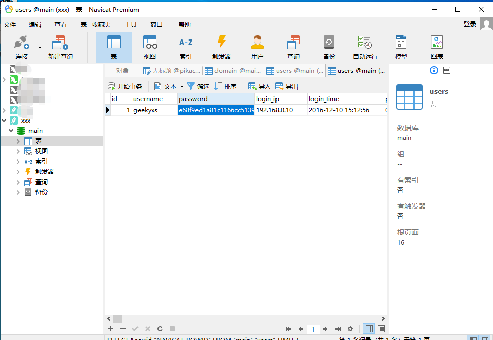The image size is (493, 340).
Task: Open the 模型 model toolbar icon
Action: [401, 47]
